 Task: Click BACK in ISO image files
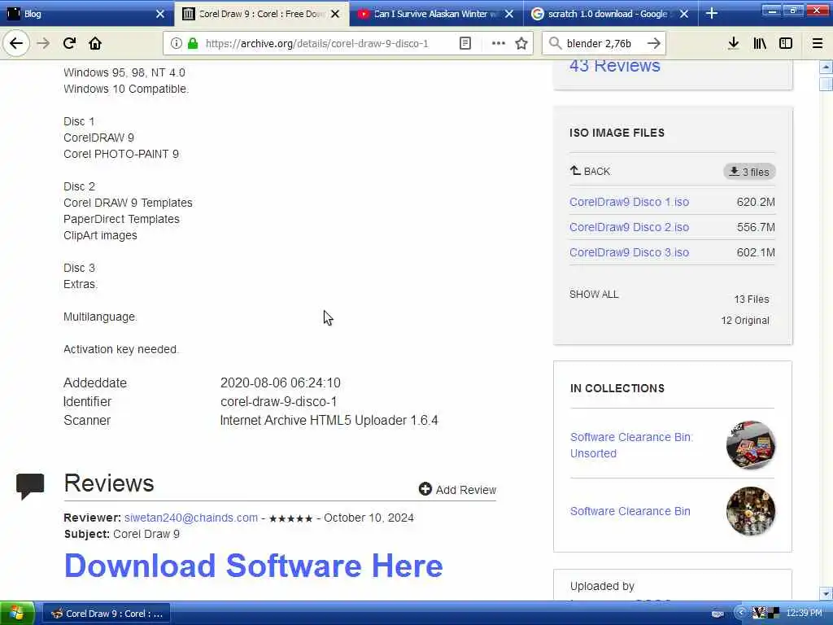[591, 171]
